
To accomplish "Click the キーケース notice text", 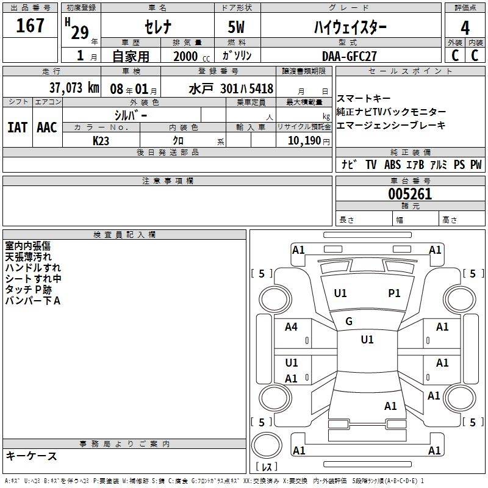I will tap(31, 456).
